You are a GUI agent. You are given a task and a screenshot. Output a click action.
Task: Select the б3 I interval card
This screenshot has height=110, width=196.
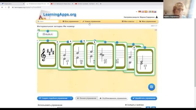pos(145,61)
